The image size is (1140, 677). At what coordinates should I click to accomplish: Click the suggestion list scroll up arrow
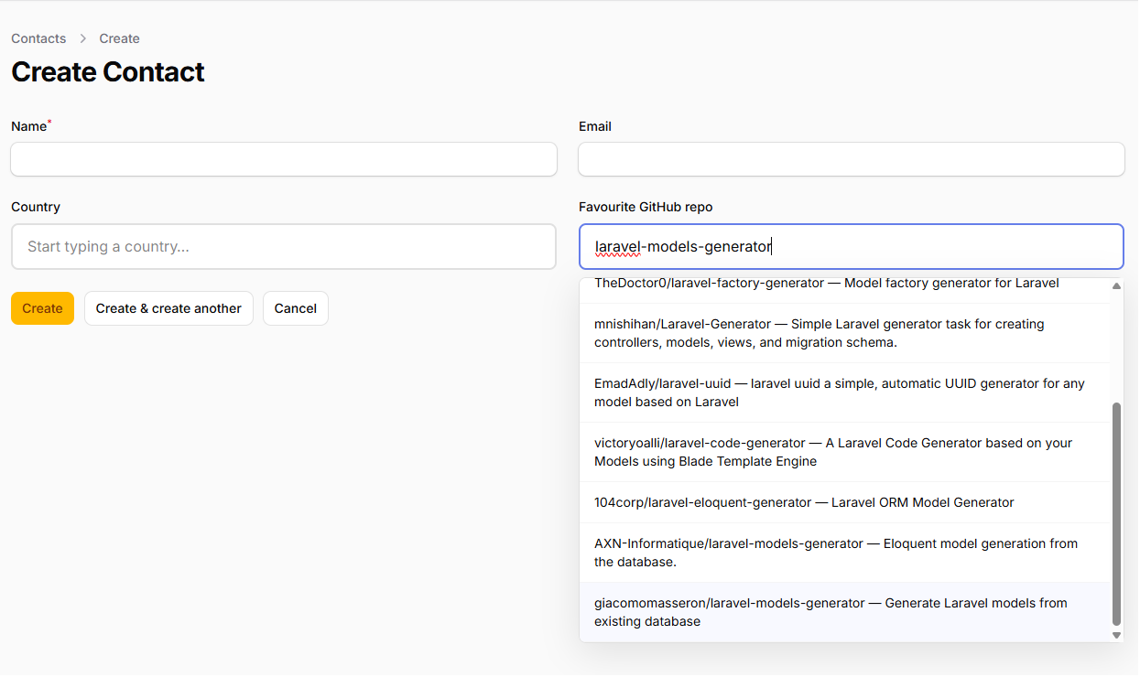tap(1116, 285)
